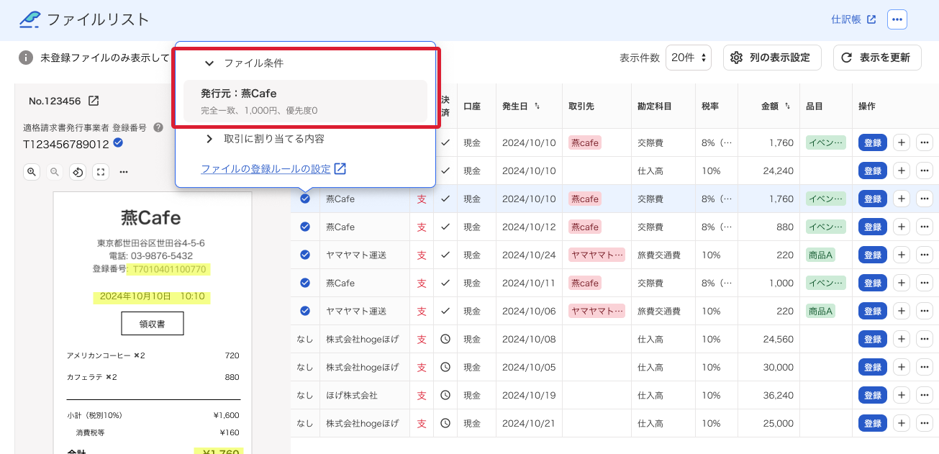Click the 商品A tag in 2024/10/06 row
The height and width of the screenshot is (454, 939).
pos(820,311)
